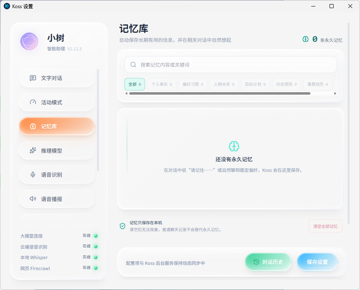Click the 小树 purple avatar orb
The width and height of the screenshot is (360, 290).
29,41
